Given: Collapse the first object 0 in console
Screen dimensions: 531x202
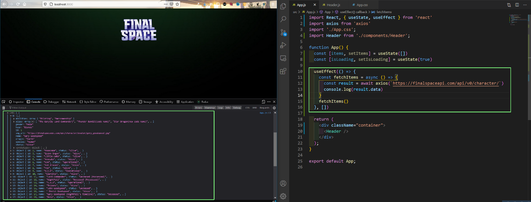Looking at the screenshot, I should (11, 115).
